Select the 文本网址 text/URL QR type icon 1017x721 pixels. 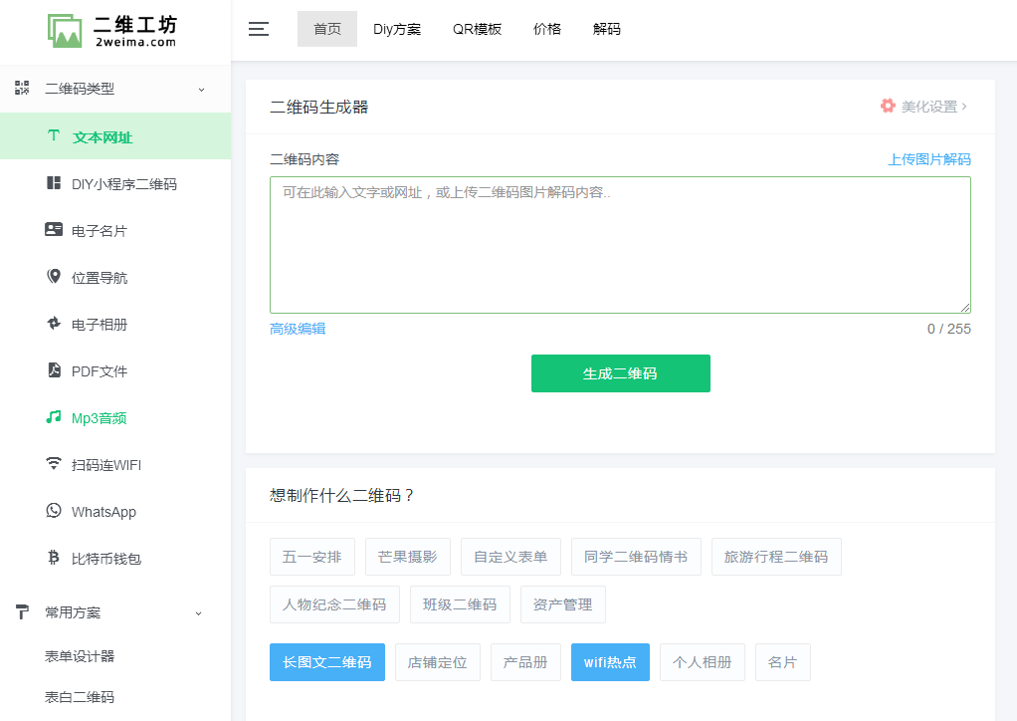[53, 135]
